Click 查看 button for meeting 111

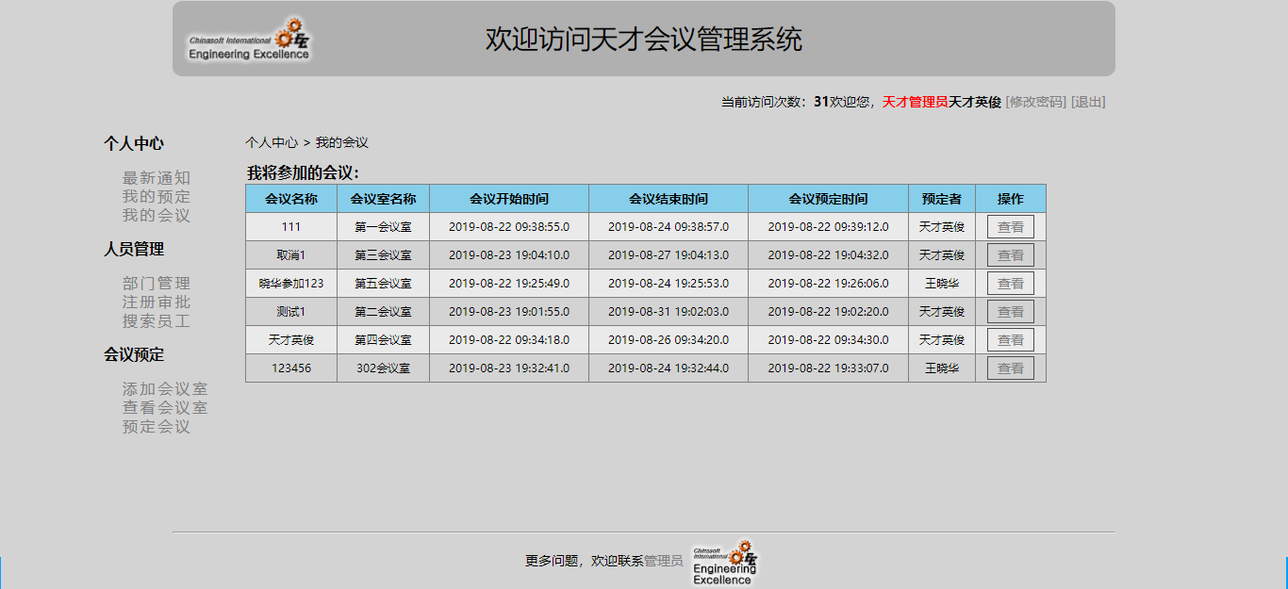point(1010,226)
